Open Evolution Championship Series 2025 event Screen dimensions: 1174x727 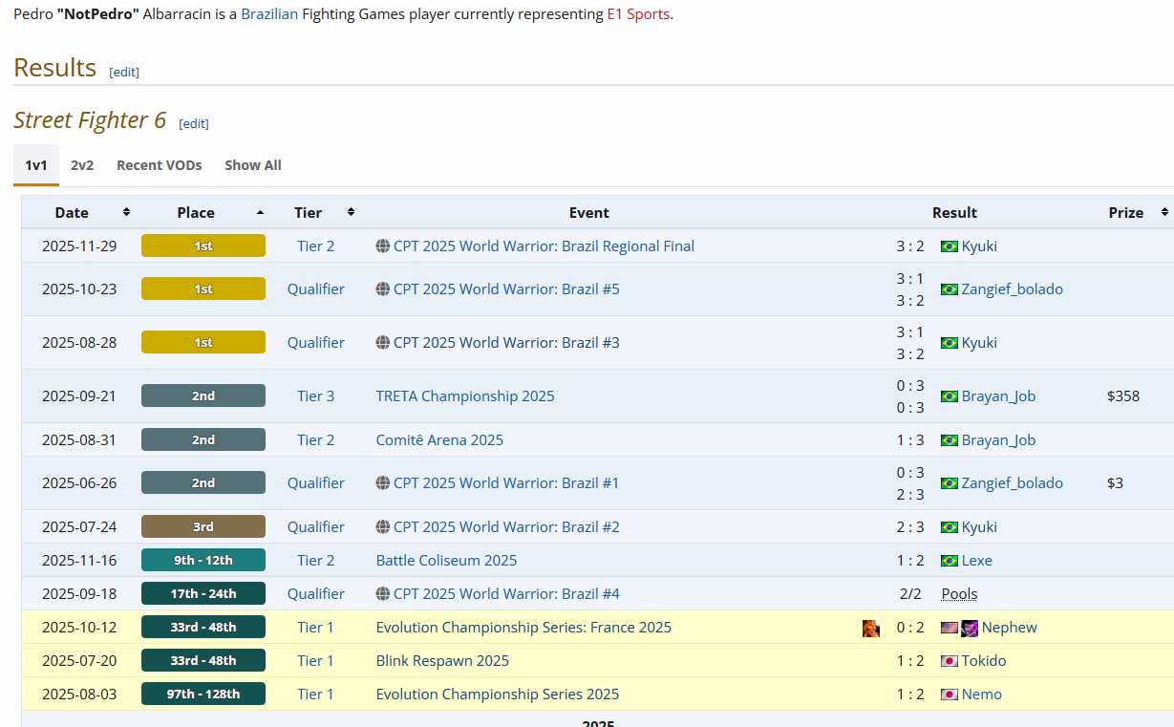pos(498,694)
